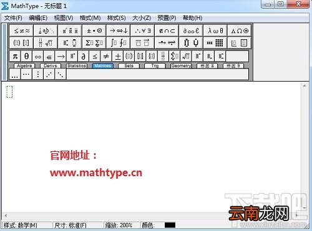Open the embellishments palette
The height and width of the screenshot is (231, 312).
(x=70, y=31)
